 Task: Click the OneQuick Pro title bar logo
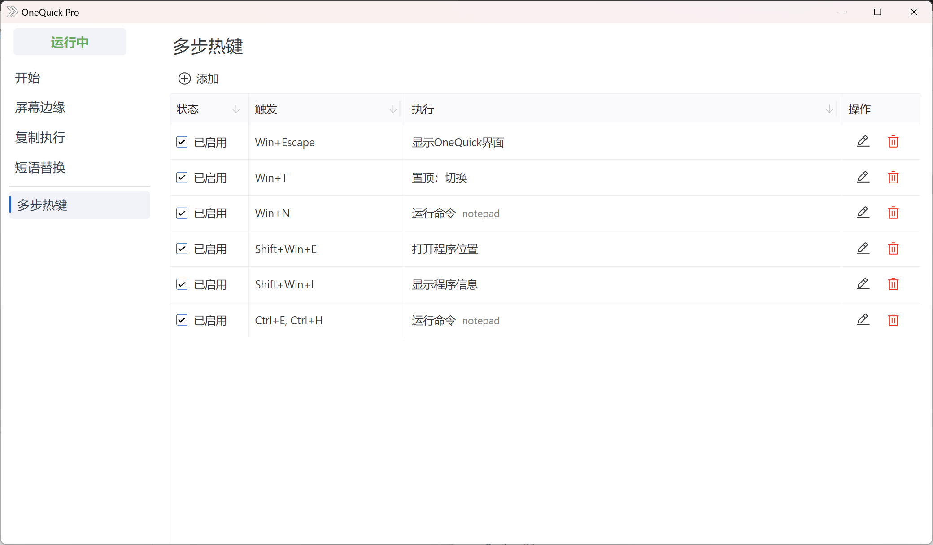click(x=12, y=12)
